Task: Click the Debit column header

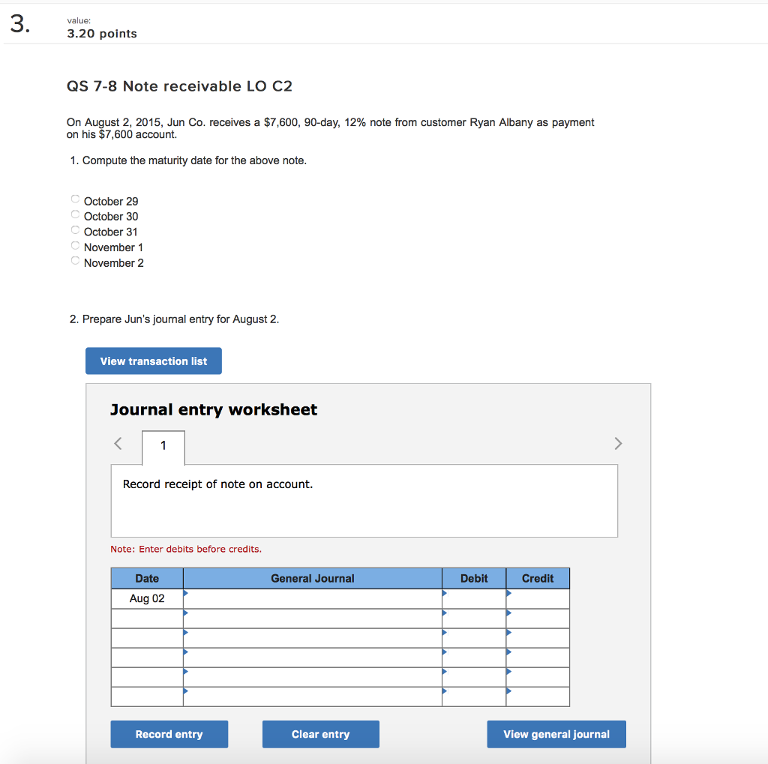Action: click(x=474, y=578)
